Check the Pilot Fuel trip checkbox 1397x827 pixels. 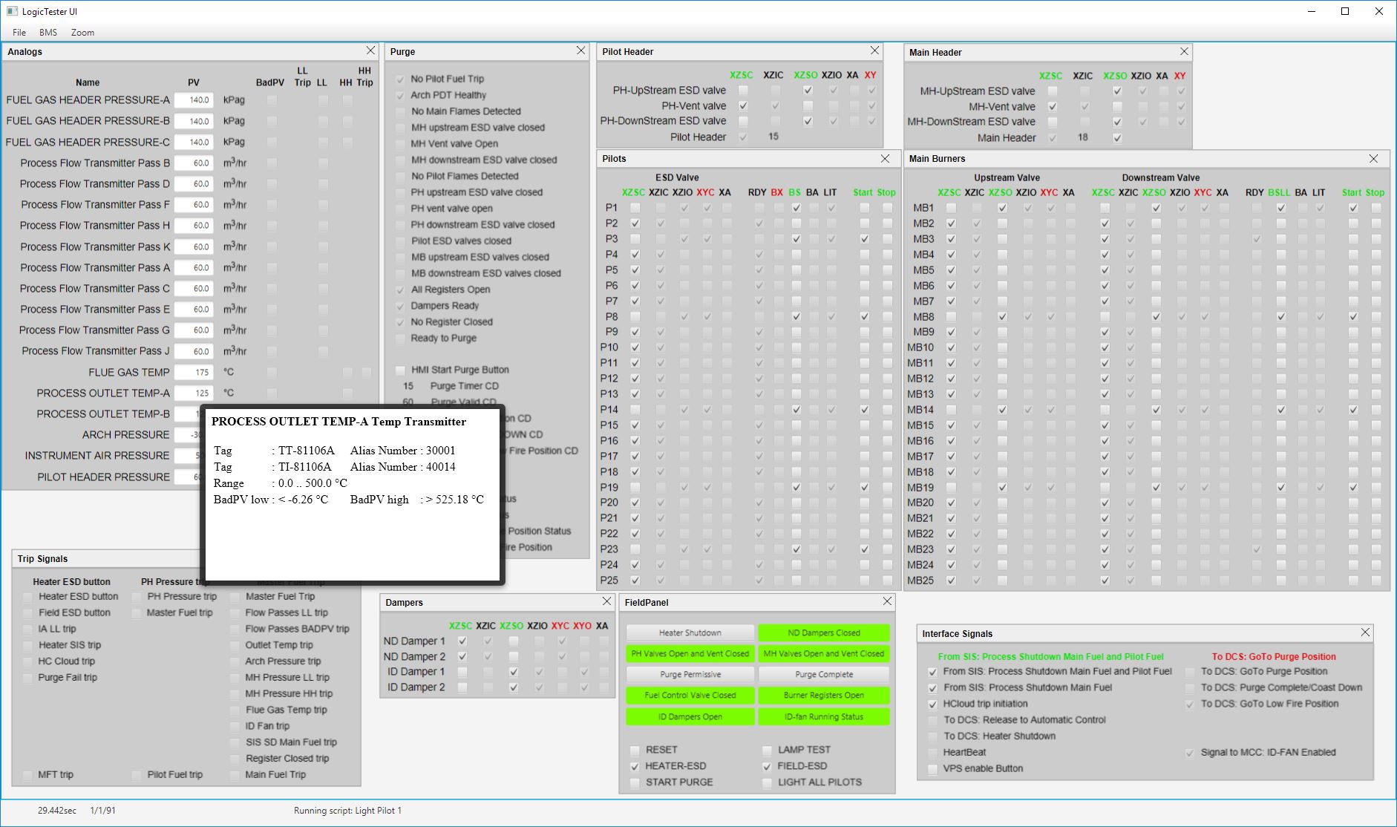[x=137, y=775]
